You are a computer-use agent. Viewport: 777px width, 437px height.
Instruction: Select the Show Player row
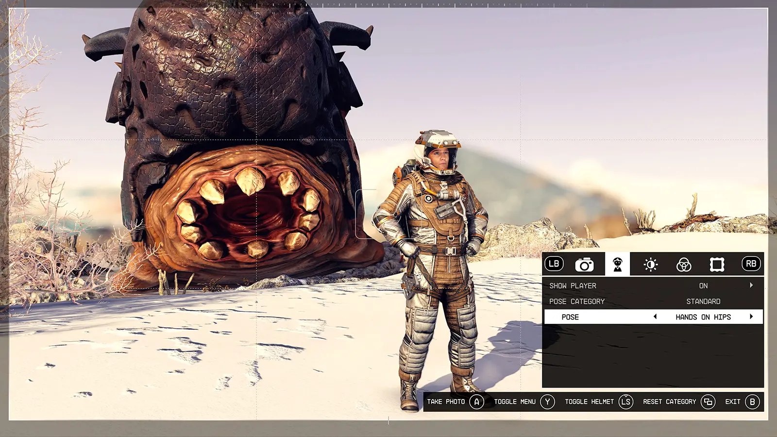pos(653,286)
